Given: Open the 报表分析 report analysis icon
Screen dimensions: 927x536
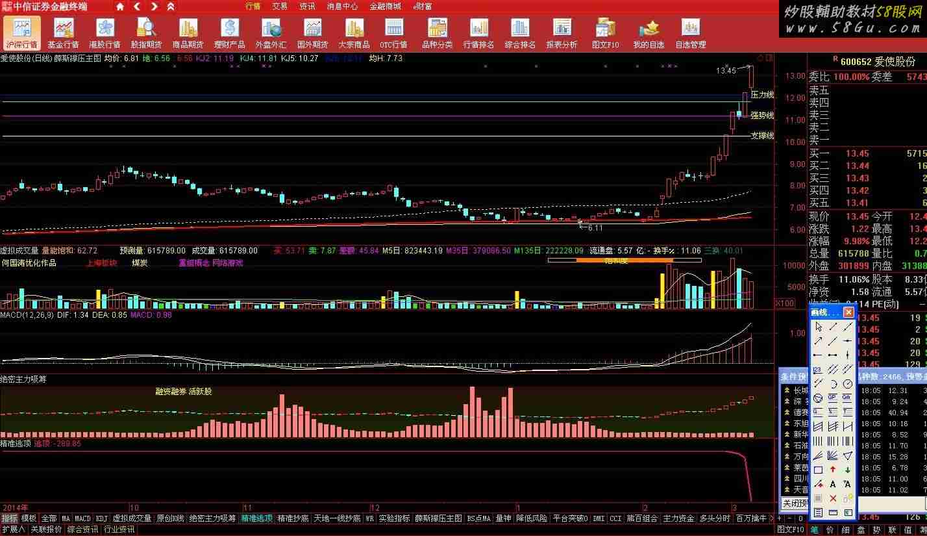Looking at the screenshot, I should [x=562, y=33].
